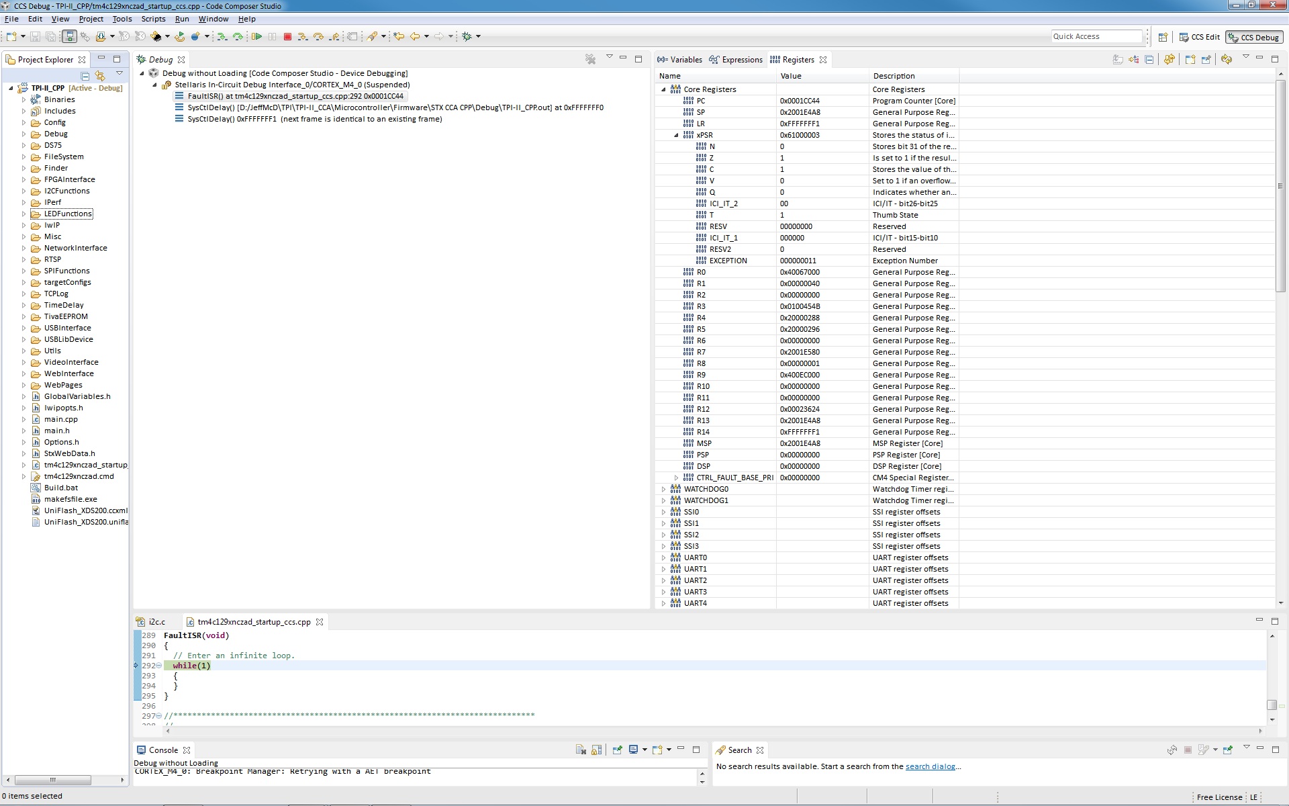
Task: Click the Resume (play) debug button
Action: 256,36
